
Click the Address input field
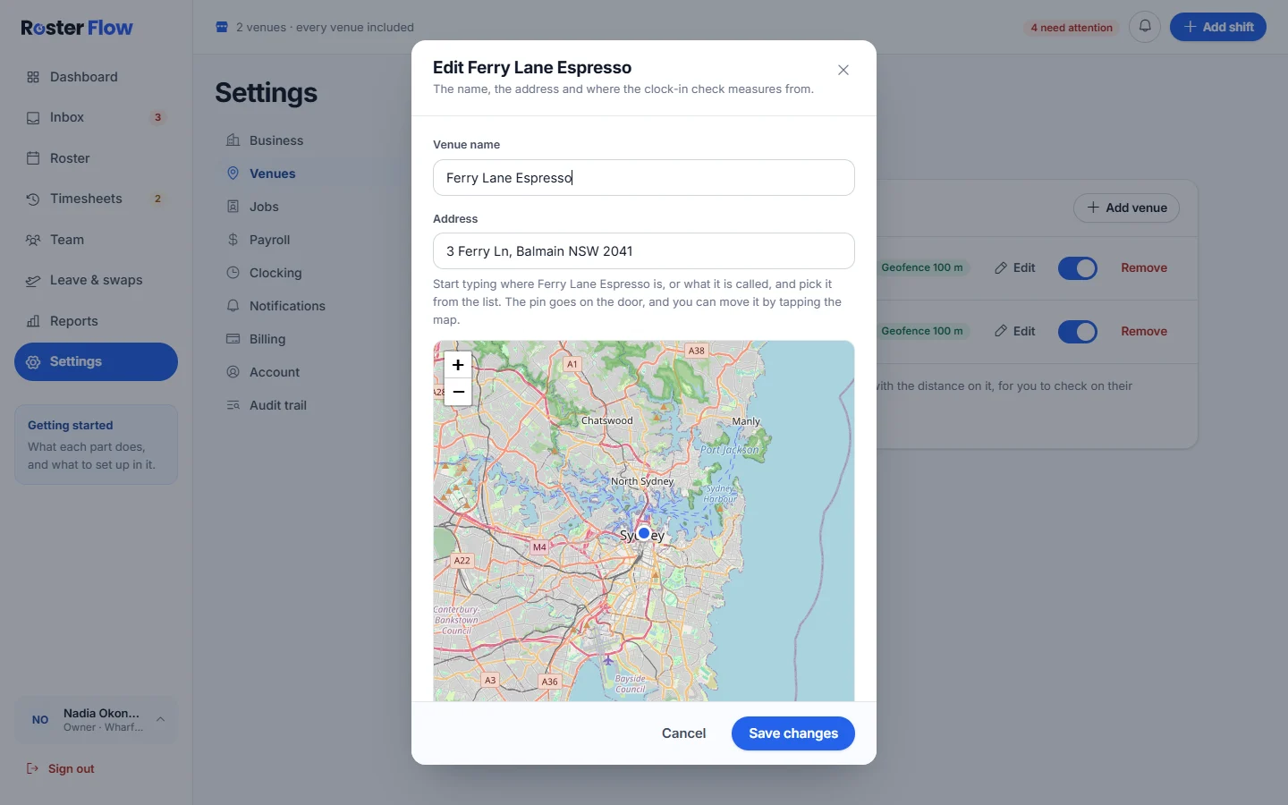coord(644,251)
